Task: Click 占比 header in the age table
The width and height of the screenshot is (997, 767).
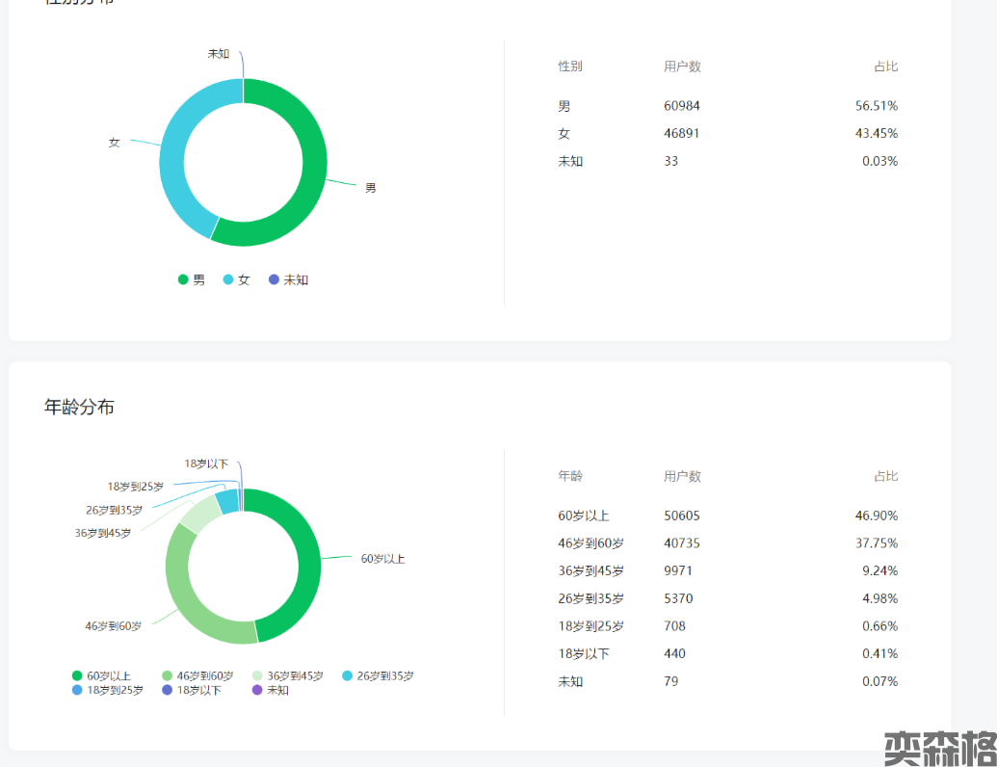Action: pos(885,476)
